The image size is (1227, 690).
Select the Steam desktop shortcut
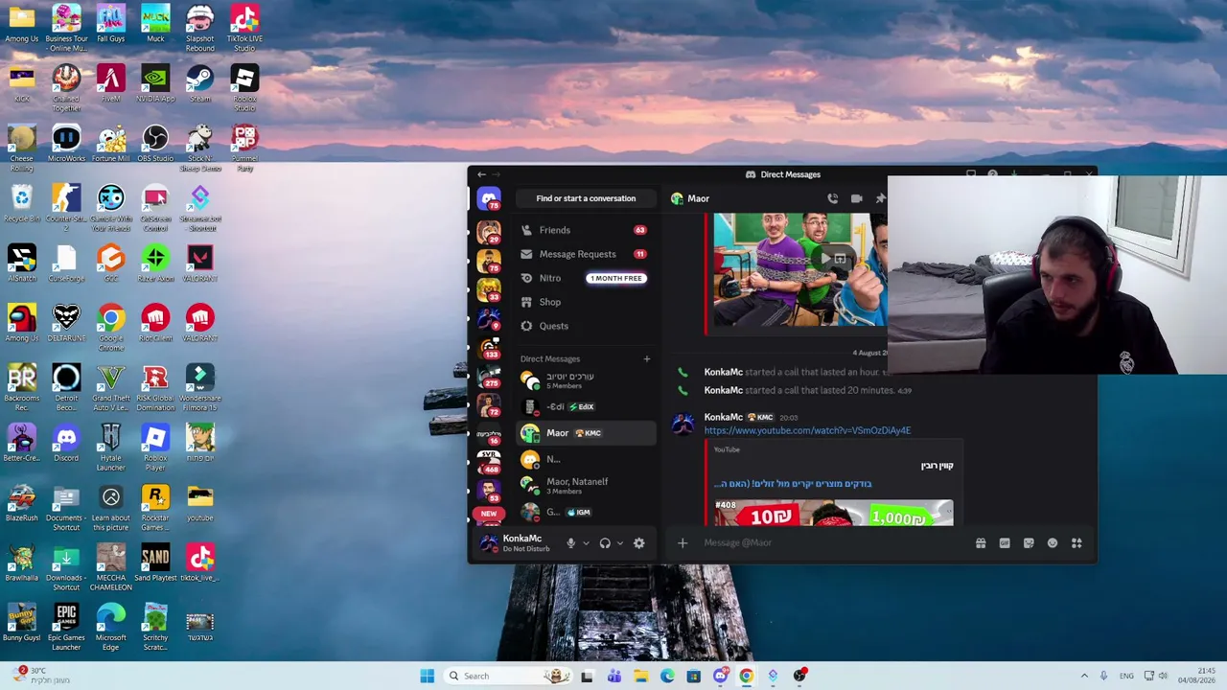click(x=200, y=83)
